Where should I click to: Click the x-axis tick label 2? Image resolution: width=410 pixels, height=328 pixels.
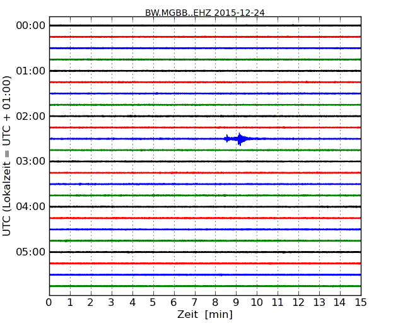90,303
